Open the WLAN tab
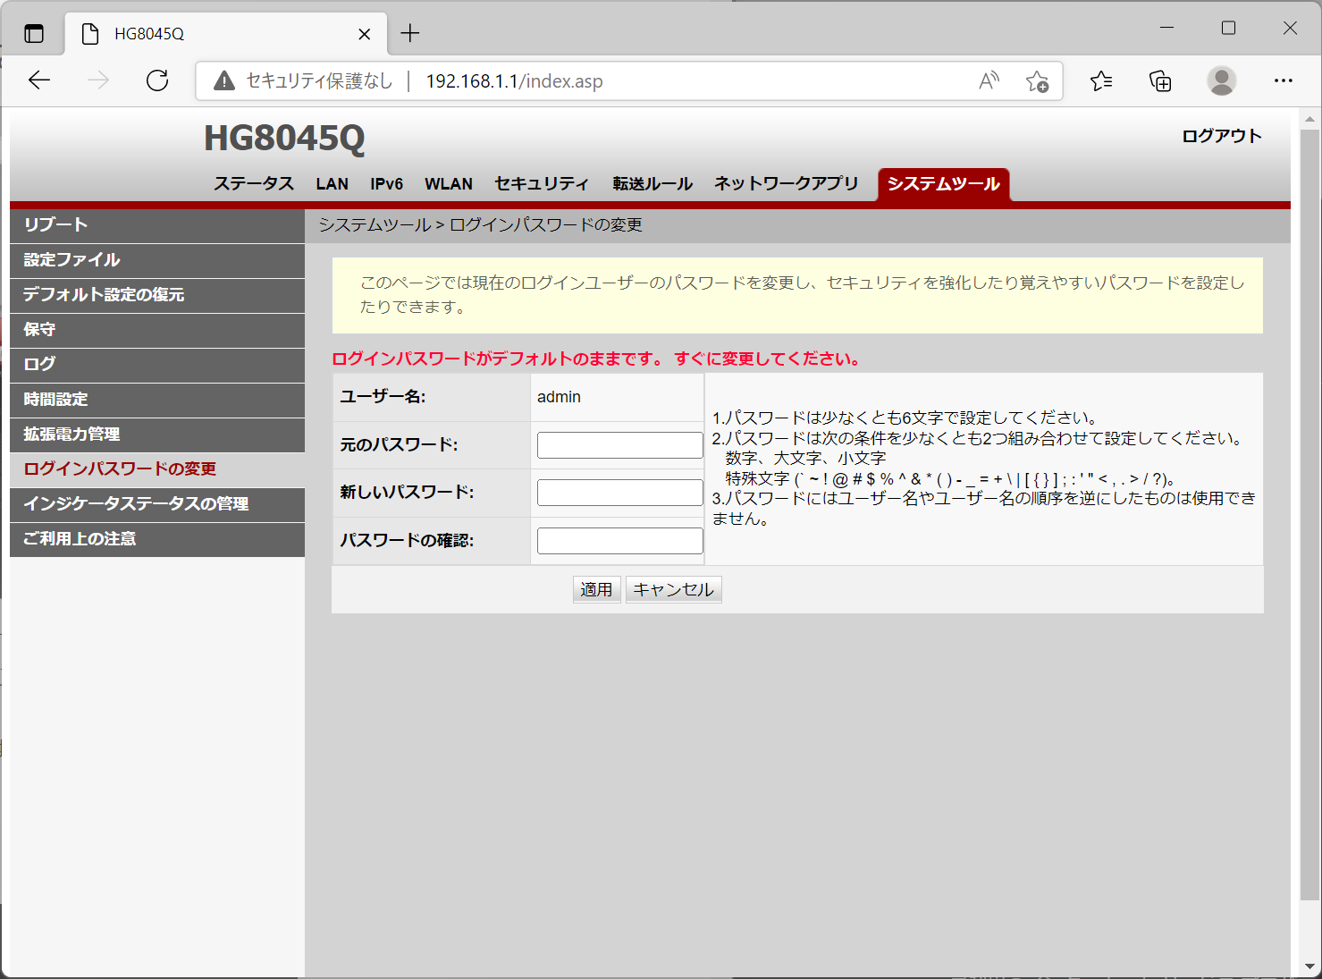1322x979 pixels. [x=449, y=183]
